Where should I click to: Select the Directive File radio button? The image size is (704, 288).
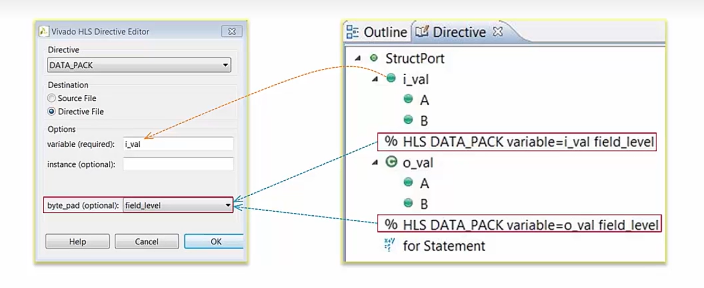pyautogui.click(x=52, y=111)
